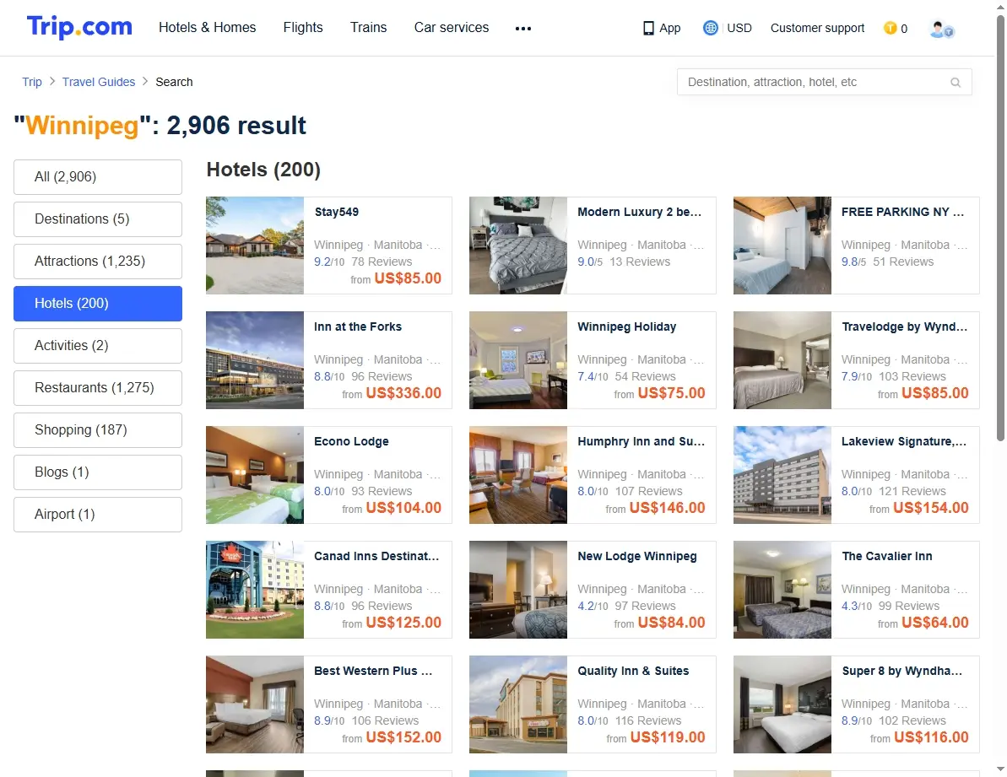Go to Travel Guides breadcrumb
The image size is (1007, 777).
(99, 82)
